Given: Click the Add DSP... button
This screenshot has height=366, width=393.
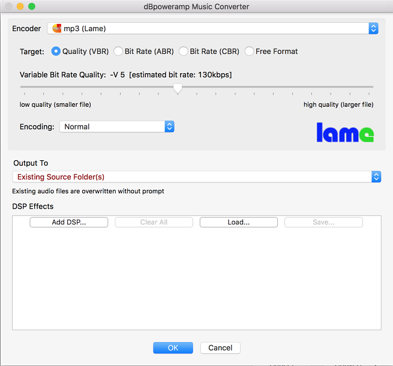Looking at the screenshot, I should [69, 222].
